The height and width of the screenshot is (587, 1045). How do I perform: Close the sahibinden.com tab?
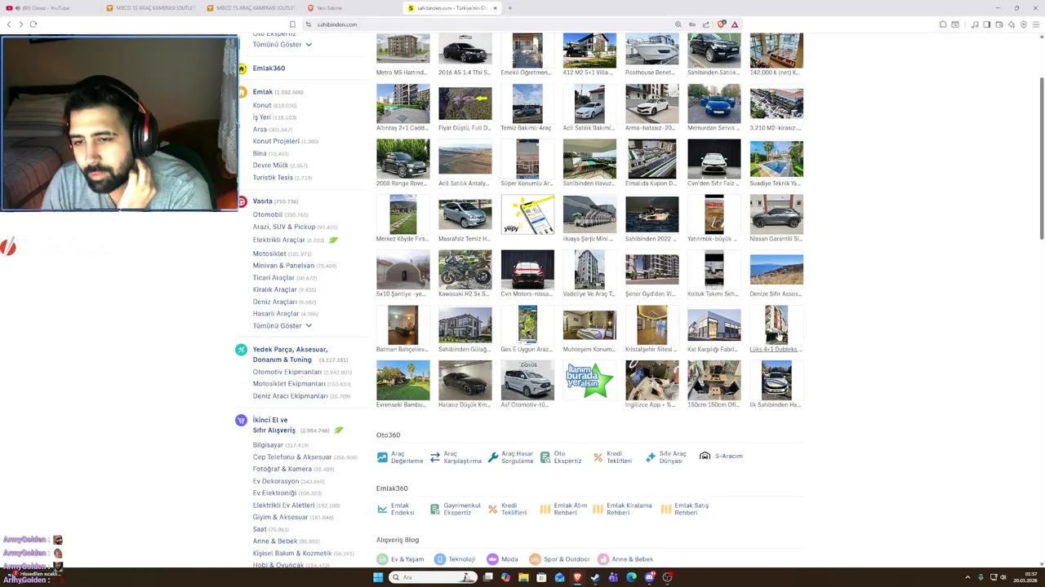click(x=495, y=8)
